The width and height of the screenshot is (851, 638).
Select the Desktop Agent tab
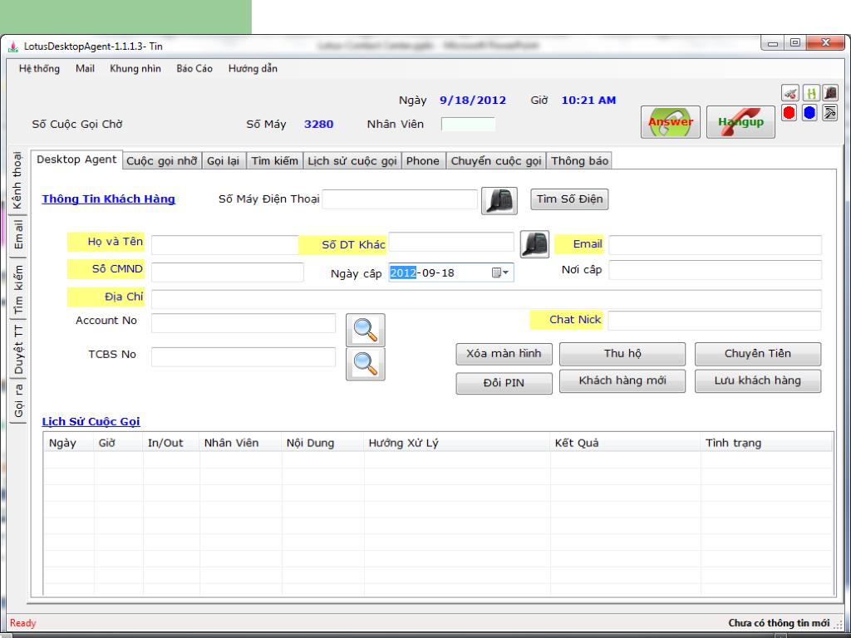coord(76,159)
